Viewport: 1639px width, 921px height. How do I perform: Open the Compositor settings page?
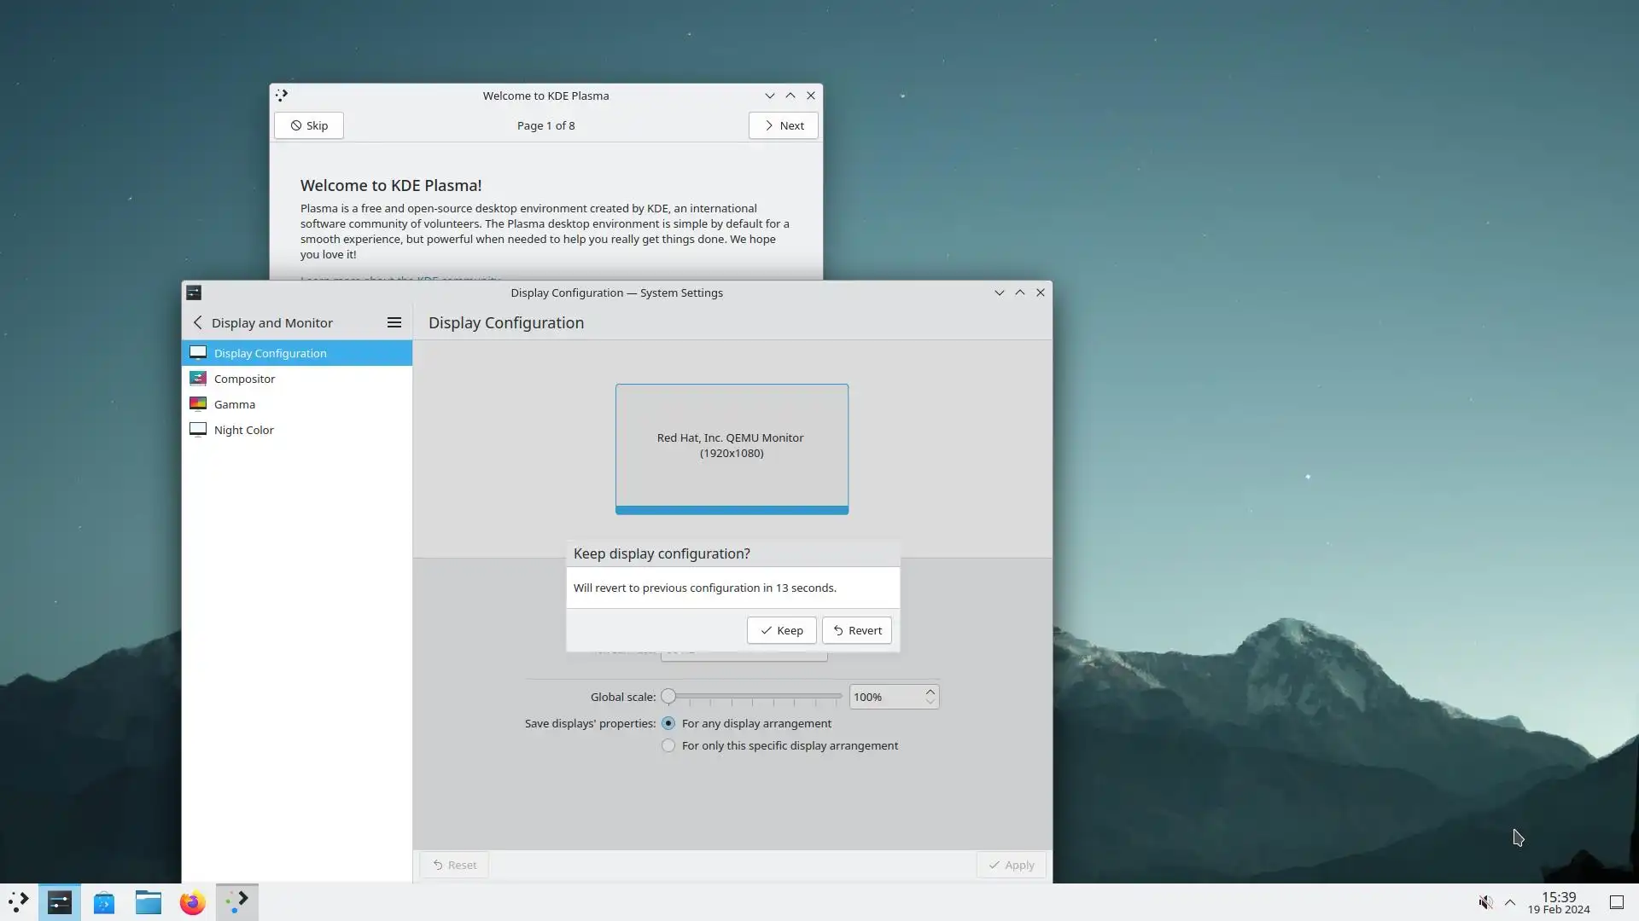244,379
